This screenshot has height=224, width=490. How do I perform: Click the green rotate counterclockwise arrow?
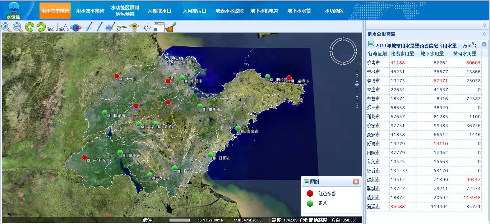coord(29,27)
